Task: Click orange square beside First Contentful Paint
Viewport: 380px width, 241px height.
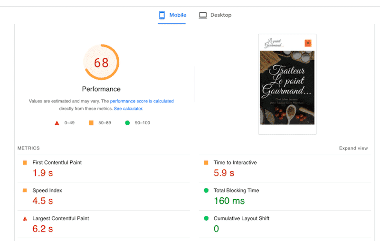Action: pyautogui.click(x=25, y=163)
